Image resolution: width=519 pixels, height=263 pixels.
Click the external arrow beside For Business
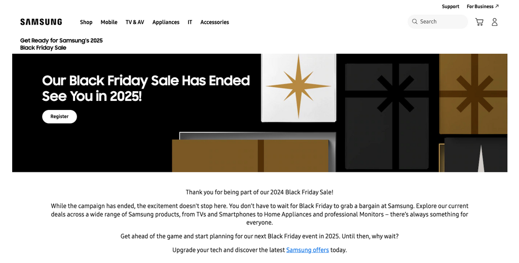coord(497,7)
